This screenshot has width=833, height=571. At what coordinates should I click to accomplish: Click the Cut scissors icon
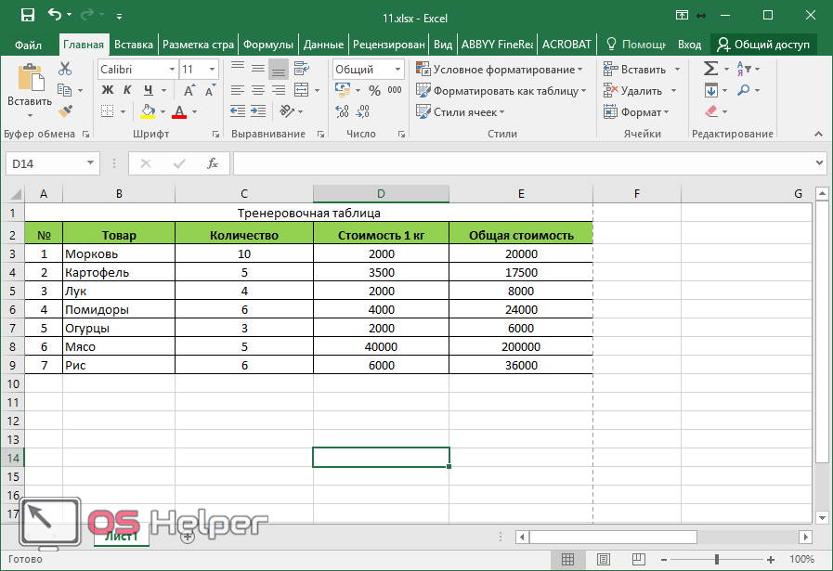65,69
